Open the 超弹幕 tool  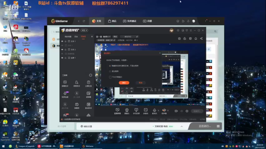click(88, 95)
